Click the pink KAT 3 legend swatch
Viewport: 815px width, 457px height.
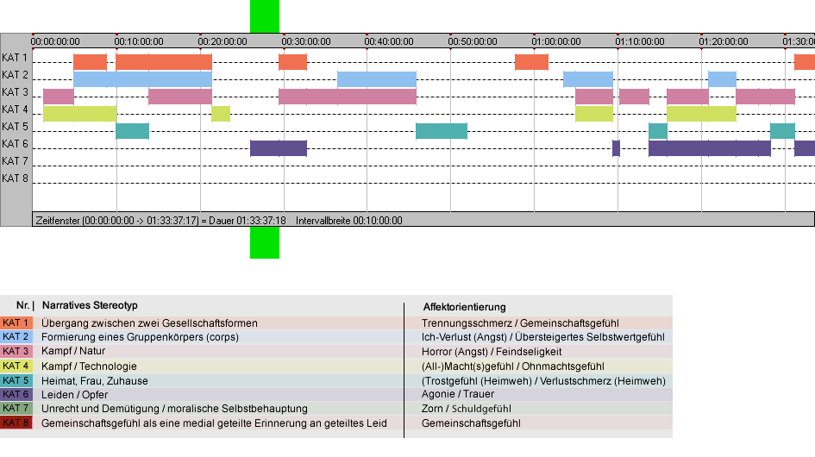click(x=16, y=351)
